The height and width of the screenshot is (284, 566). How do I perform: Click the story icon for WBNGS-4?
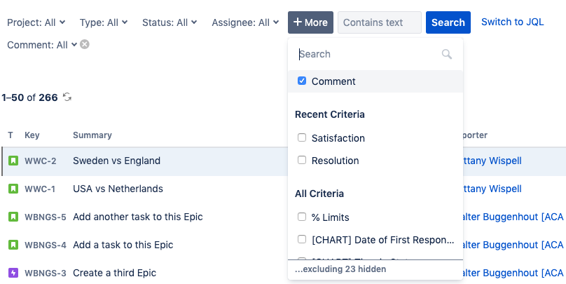click(13, 245)
